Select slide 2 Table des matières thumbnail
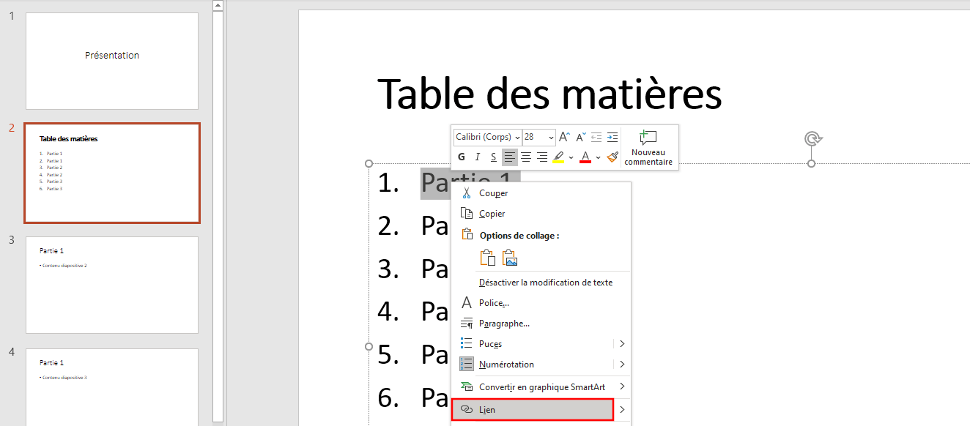Image resolution: width=970 pixels, height=426 pixels. 112,173
